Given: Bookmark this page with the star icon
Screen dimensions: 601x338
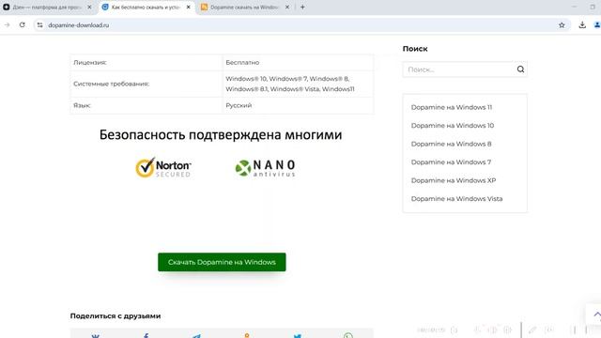Looking at the screenshot, I should [x=562, y=25].
